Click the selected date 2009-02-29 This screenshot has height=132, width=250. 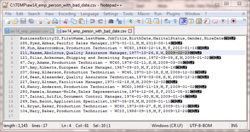177,53
